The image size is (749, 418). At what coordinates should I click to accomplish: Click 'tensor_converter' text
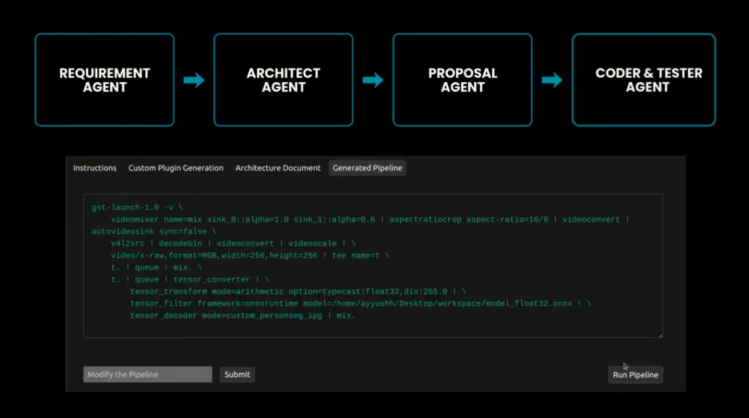click(212, 280)
